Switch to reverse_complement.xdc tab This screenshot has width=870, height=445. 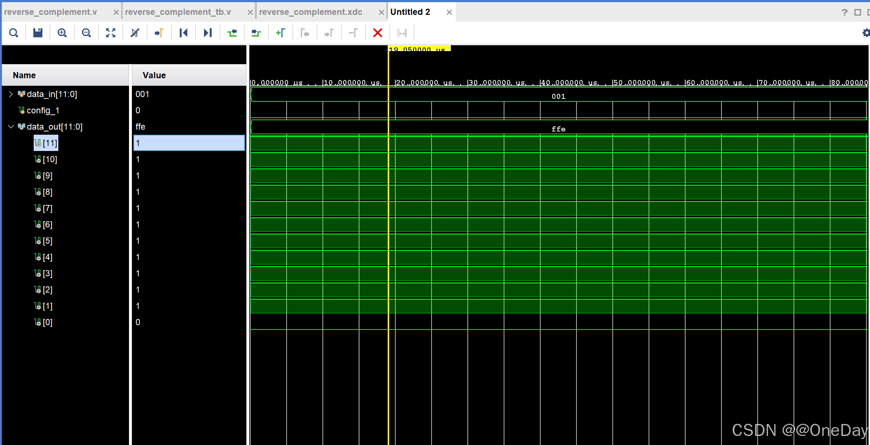[311, 12]
